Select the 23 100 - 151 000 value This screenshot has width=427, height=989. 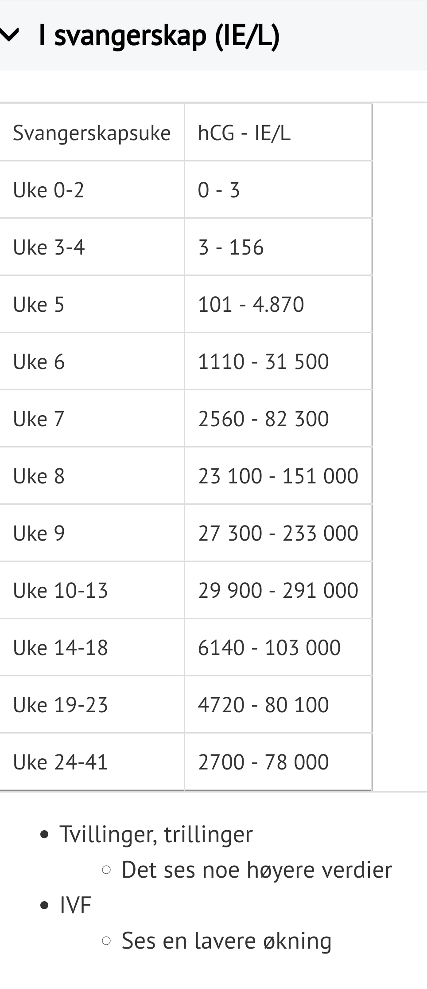click(278, 476)
